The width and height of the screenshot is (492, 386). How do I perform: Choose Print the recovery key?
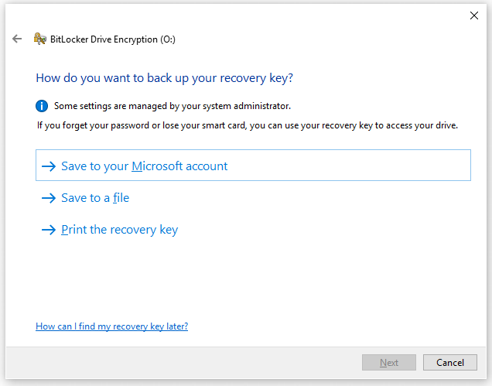(120, 230)
